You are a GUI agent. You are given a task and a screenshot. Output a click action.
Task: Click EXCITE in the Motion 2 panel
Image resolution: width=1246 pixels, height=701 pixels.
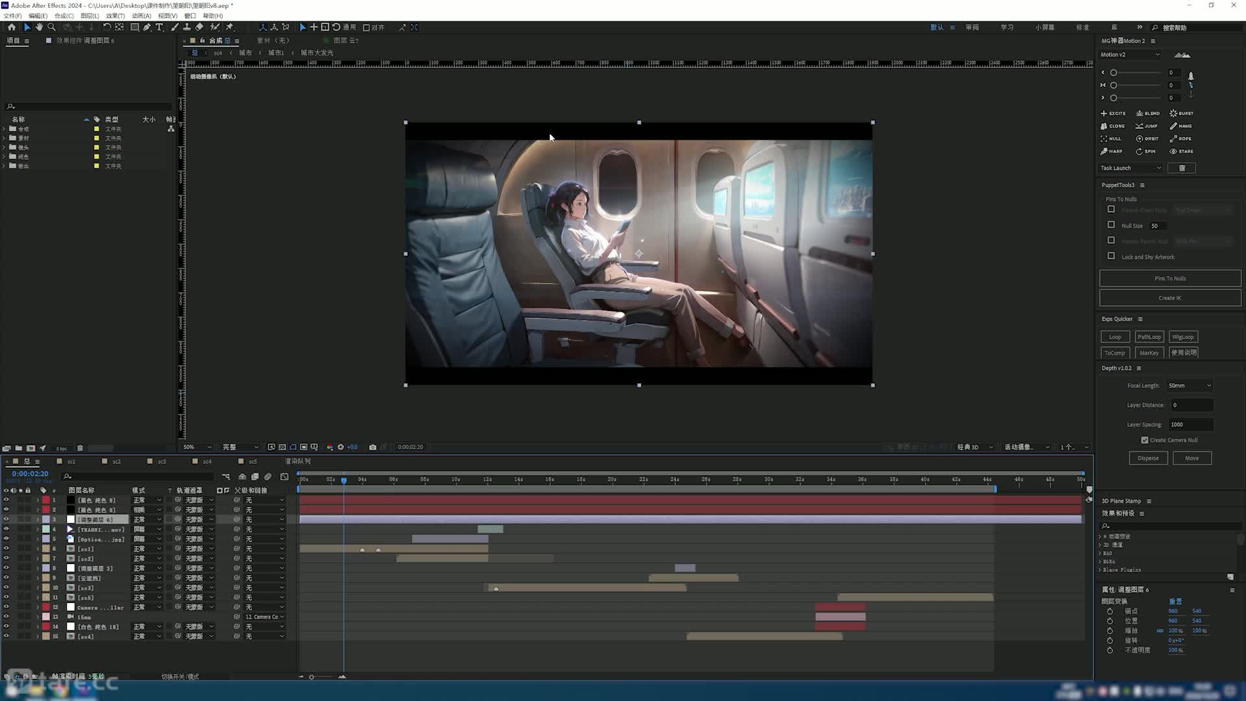coord(1113,113)
